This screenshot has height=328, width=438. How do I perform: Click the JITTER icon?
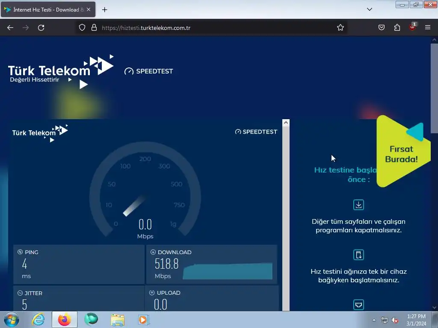(20, 293)
